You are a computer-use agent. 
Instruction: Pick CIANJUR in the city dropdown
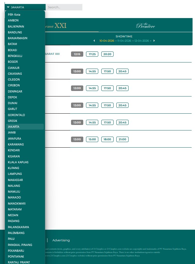click(25, 68)
